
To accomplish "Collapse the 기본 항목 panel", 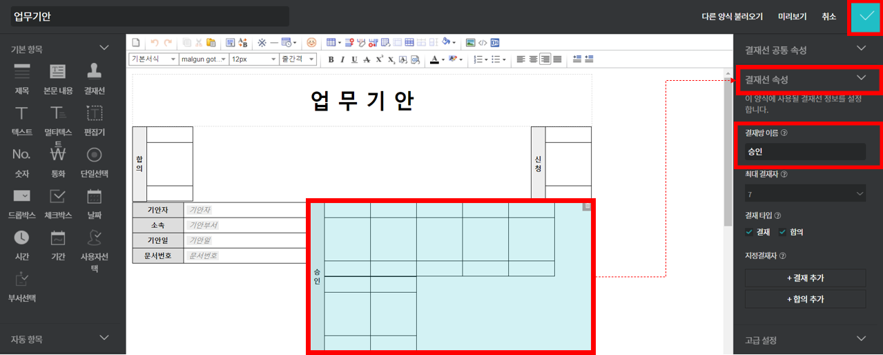I will 104,48.
